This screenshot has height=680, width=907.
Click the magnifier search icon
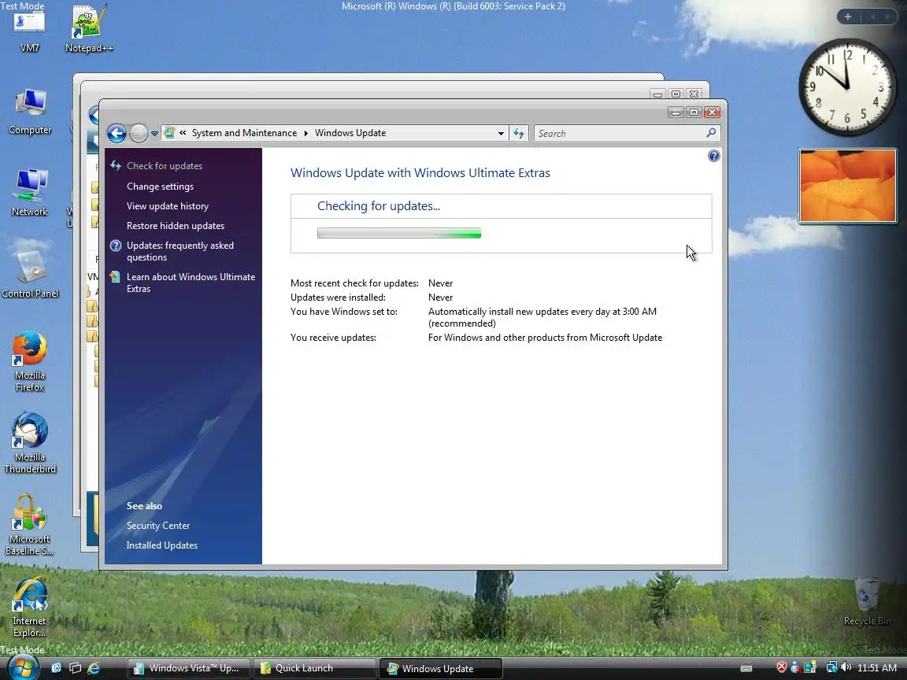(712, 133)
